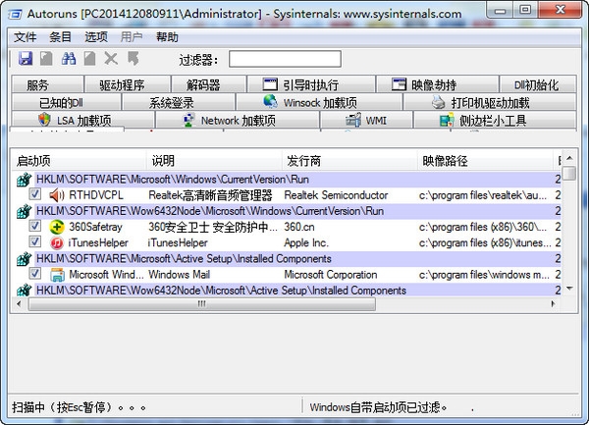Click the c:\program files\realtek image path

(482, 195)
